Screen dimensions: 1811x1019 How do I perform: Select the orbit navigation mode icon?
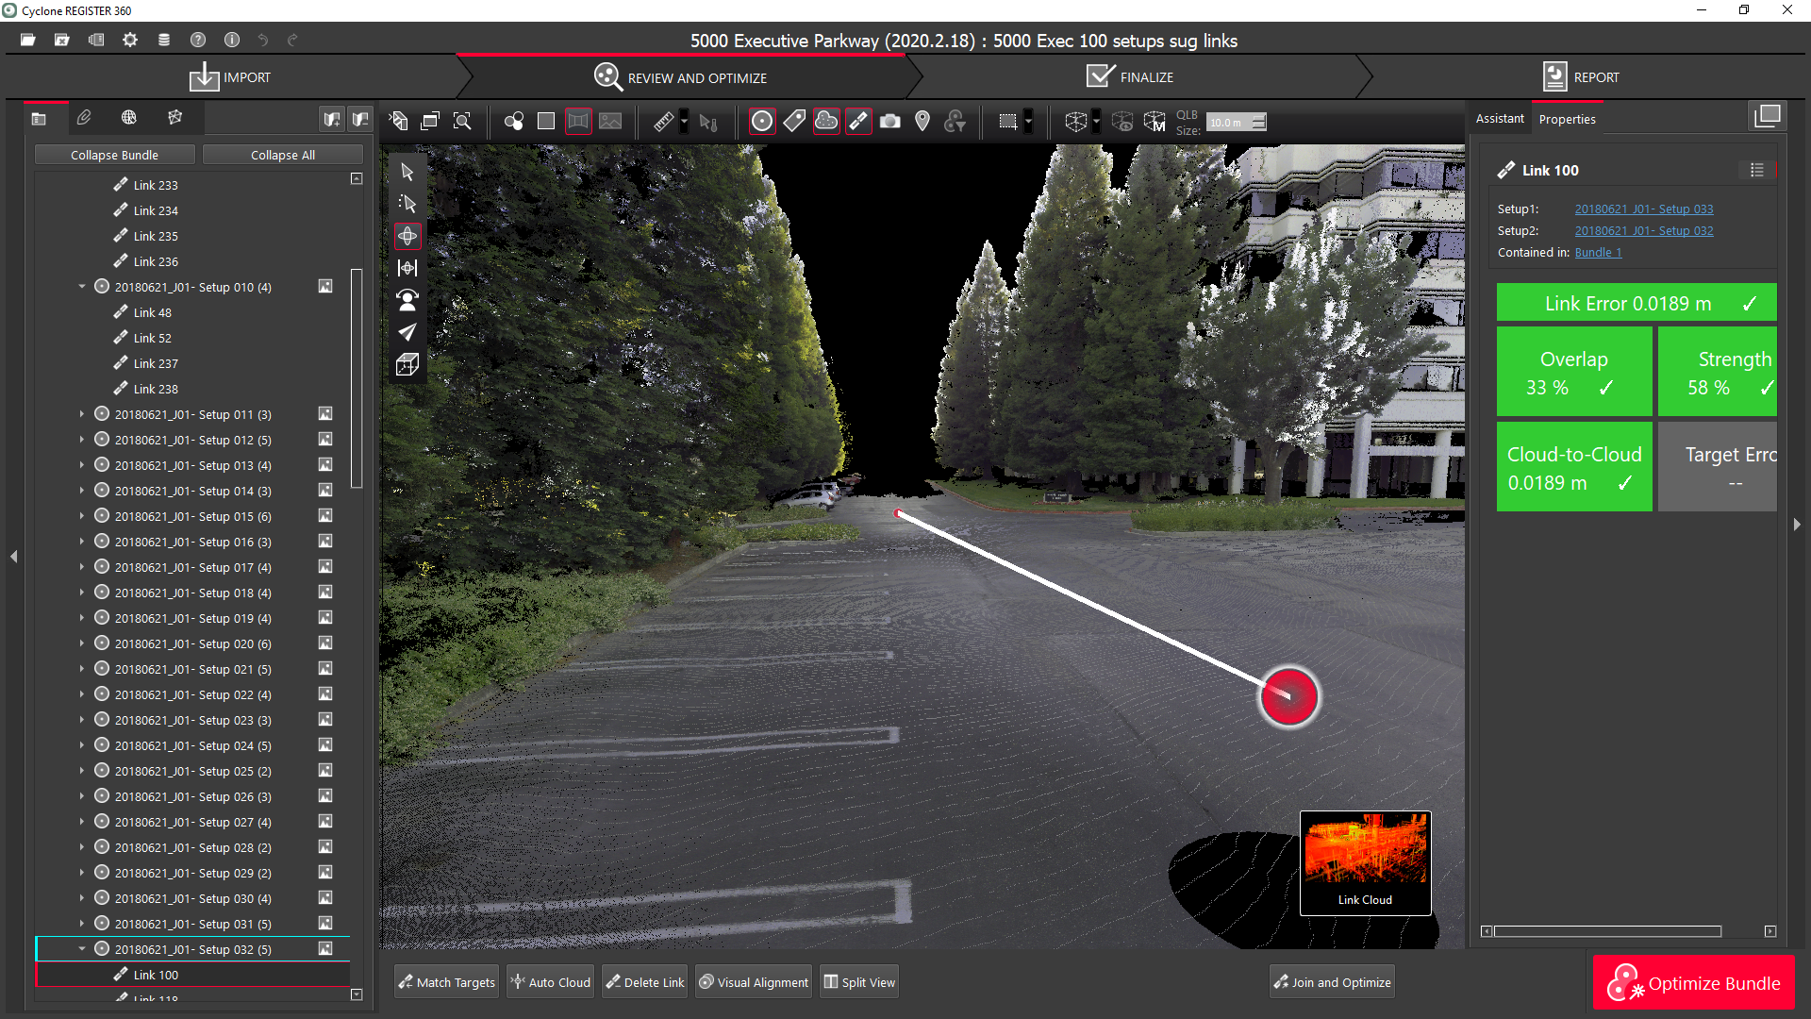click(x=407, y=236)
